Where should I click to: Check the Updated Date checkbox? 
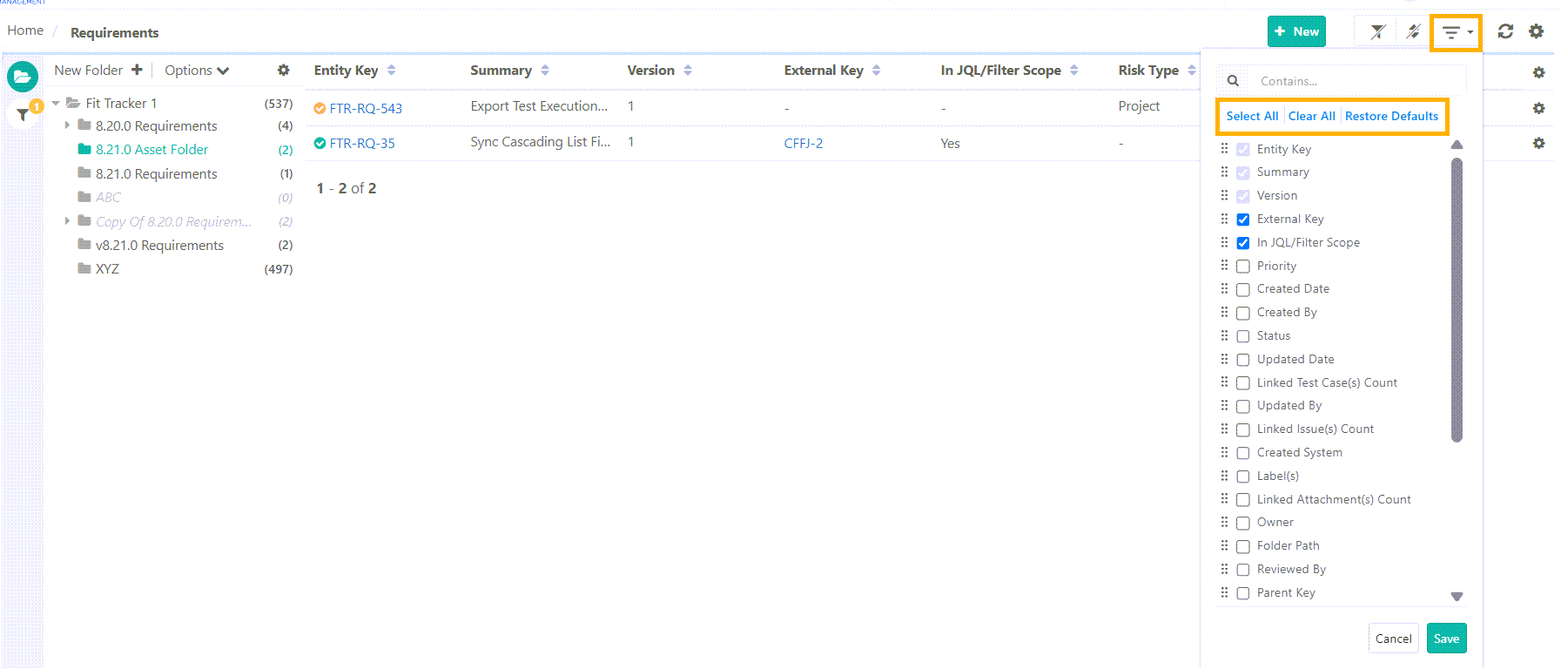click(x=1243, y=360)
